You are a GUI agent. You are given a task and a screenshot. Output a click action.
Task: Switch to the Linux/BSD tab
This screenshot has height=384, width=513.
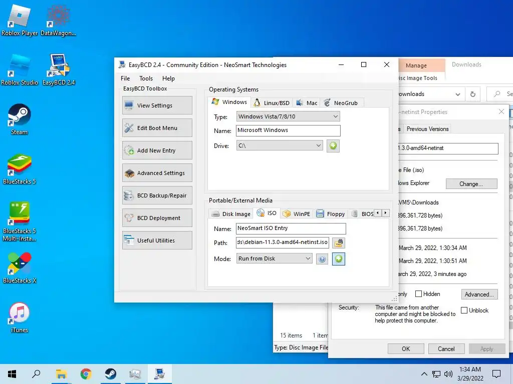272,103
